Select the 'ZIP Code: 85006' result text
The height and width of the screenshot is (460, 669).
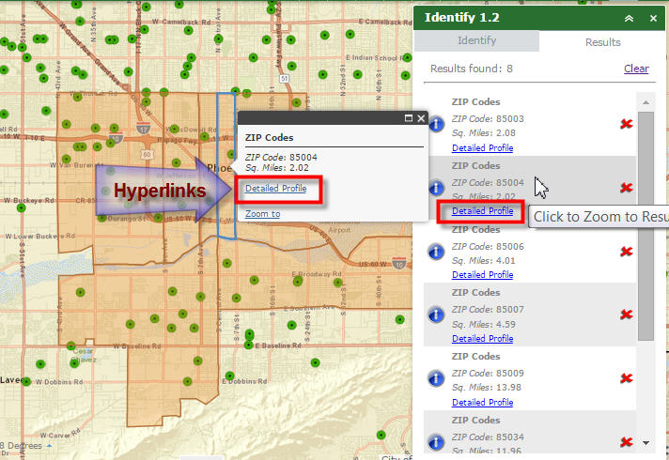[x=488, y=246]
